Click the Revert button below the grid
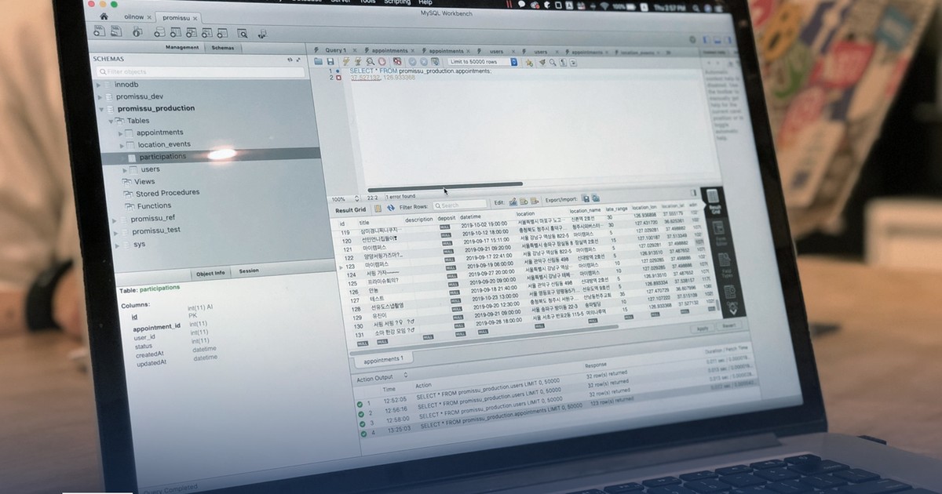The width and height of the screenshot is (942, 494). pos(728,325)
